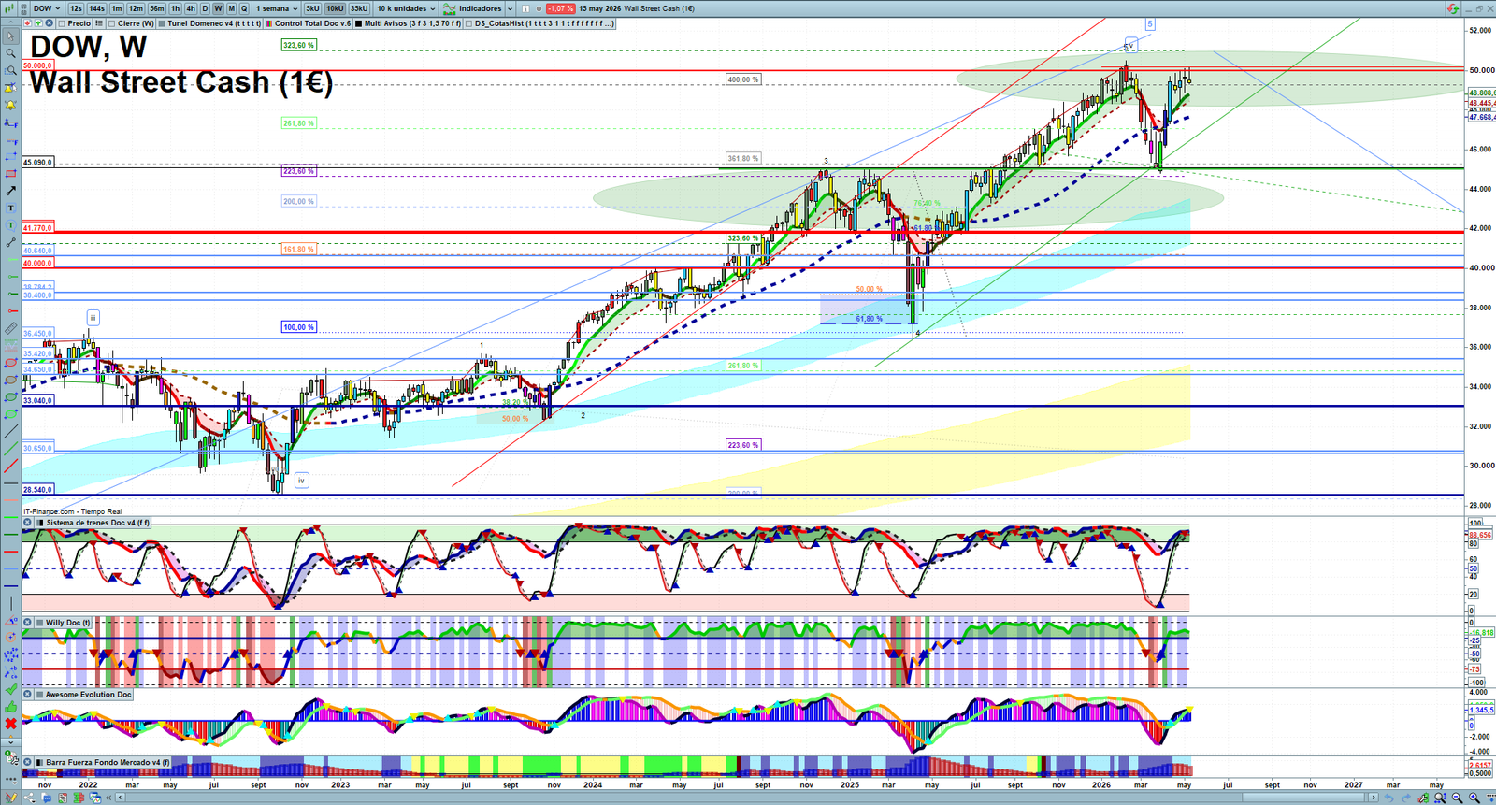Click the 41.770,0 red price label
This screenshot has width=1496, height=805.
tap(37, 228)
